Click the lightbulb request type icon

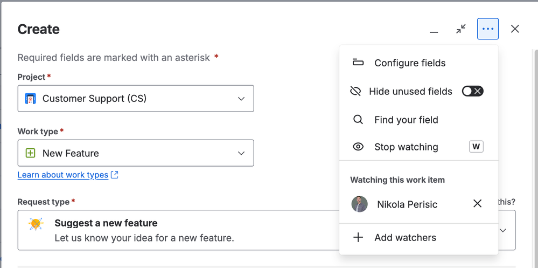click(x=36, y=224)
